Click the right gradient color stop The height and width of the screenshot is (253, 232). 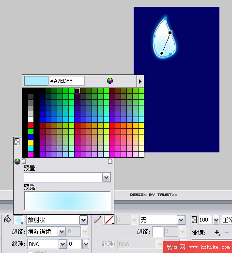110,161
